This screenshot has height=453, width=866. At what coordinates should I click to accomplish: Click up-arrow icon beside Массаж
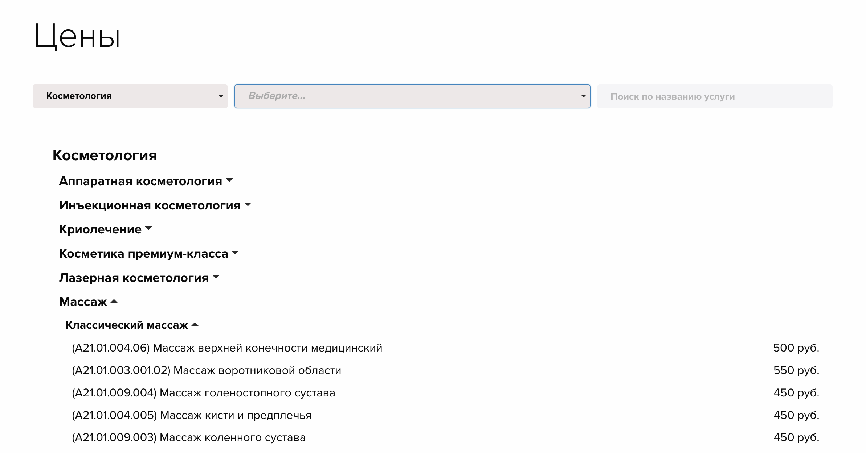[x=114, y=301]
